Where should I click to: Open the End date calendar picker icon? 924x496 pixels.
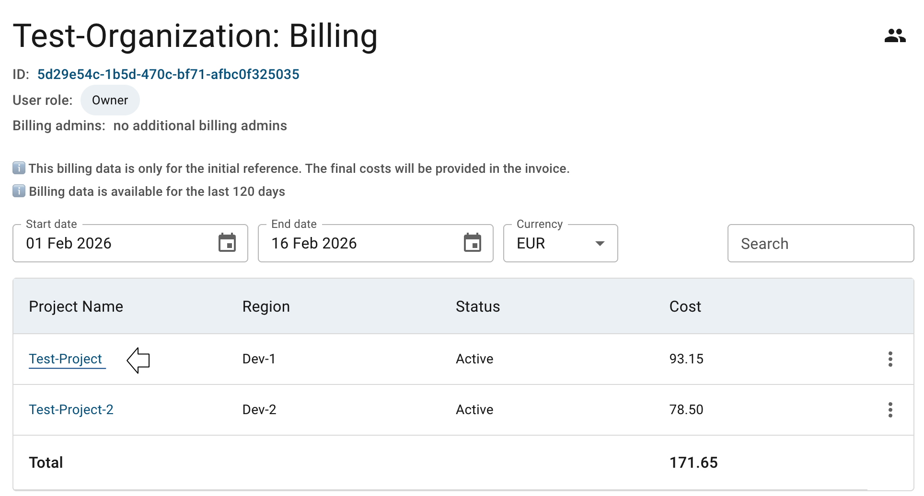pos(472,243)
